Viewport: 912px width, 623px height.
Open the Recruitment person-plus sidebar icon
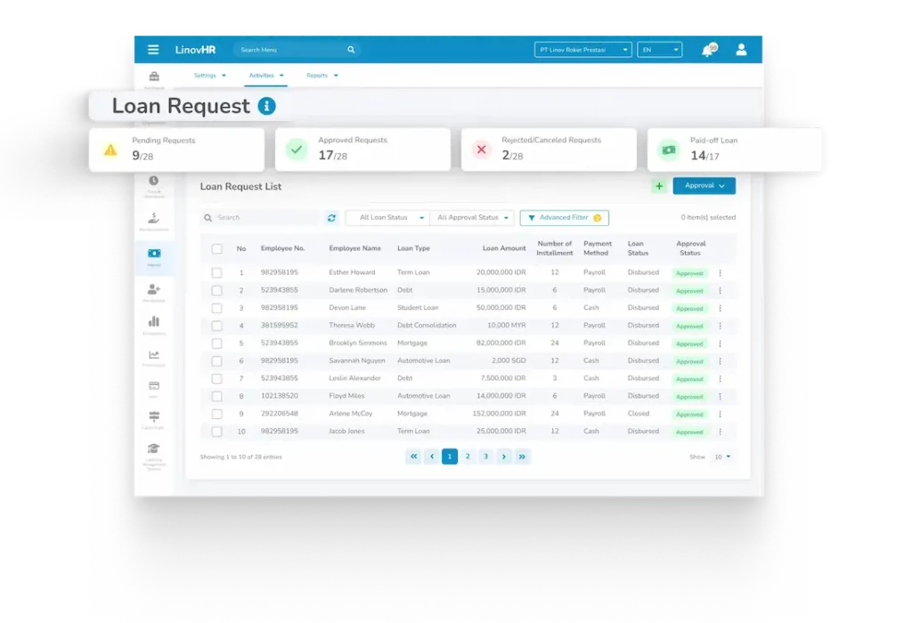point(153,289)
